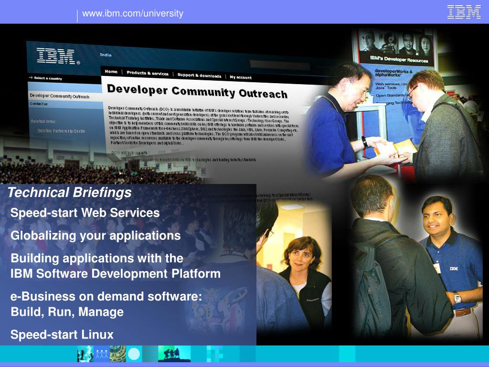Click the IBM logo in slide header
This screenshot has width=489, height=367.
(464, 12)
